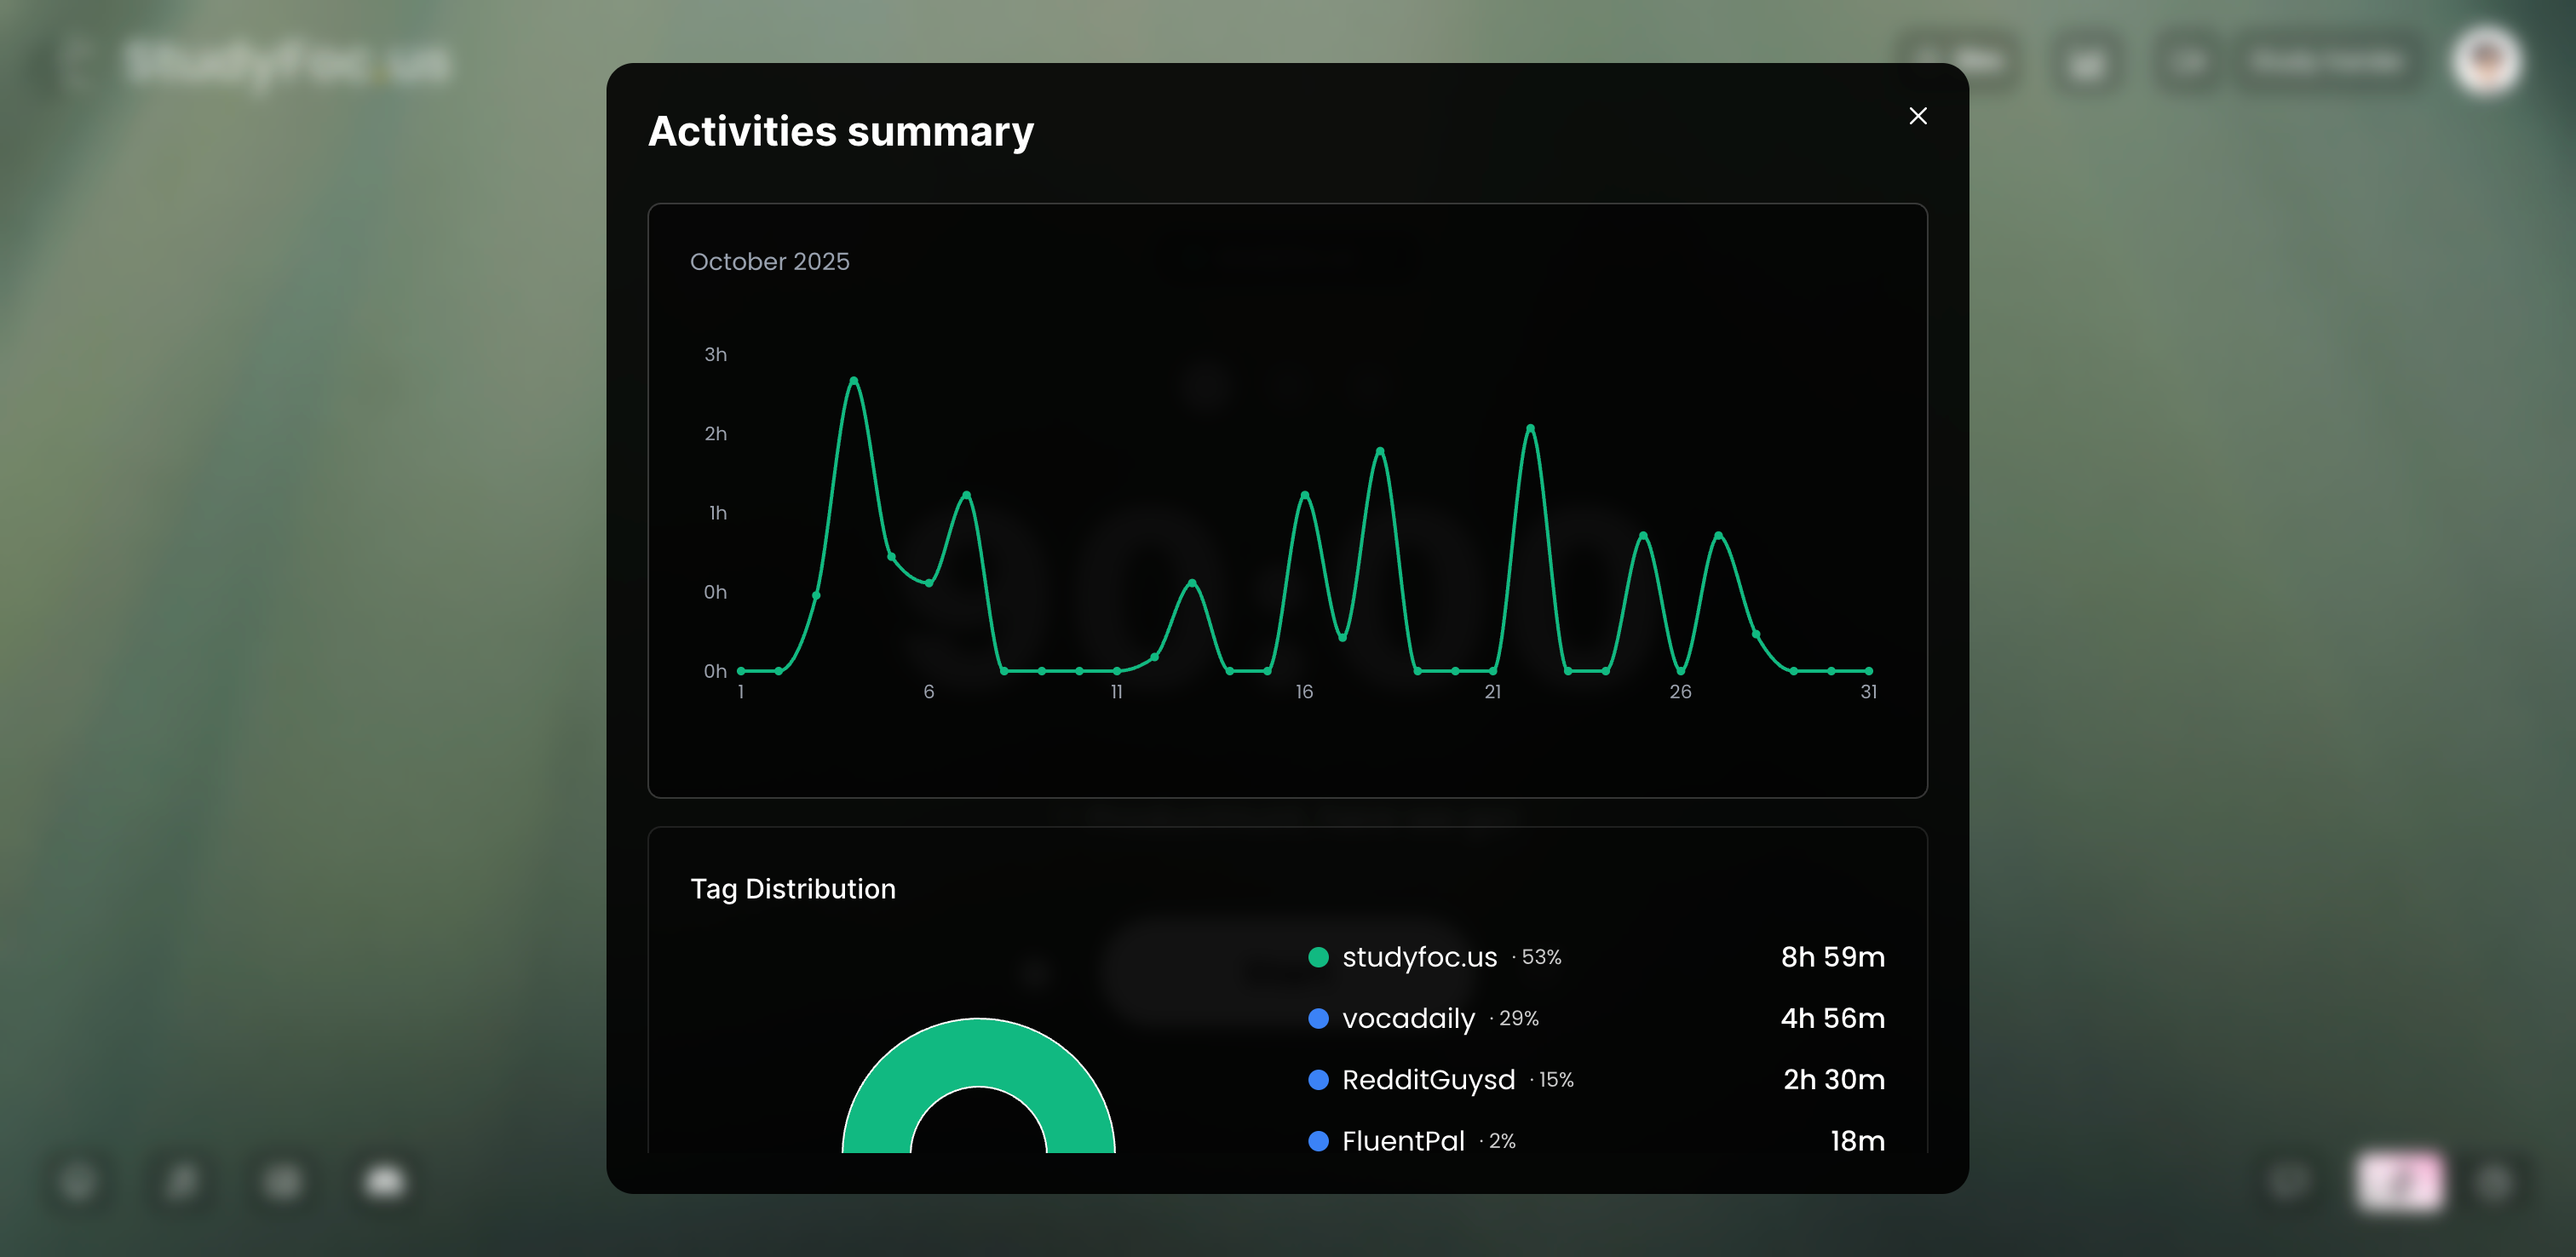Click the blue FluentPal legend dot
2576x1257 pixels.
1318,1141
